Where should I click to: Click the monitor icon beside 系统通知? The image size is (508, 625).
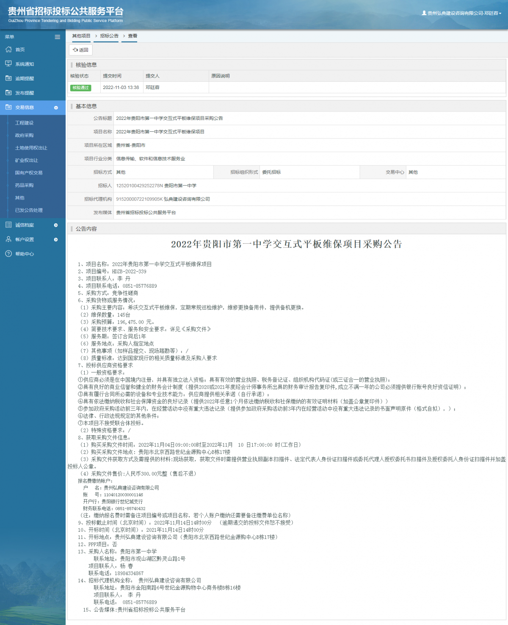(x=8, y=64)
